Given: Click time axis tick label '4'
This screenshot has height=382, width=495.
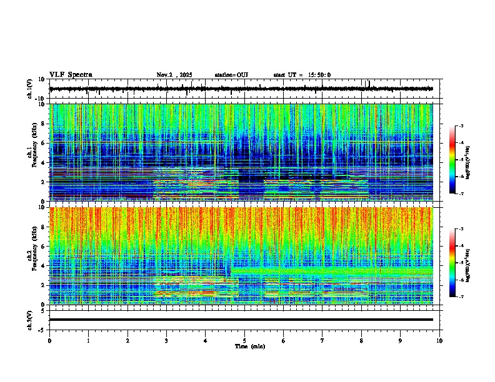Looking at the screenshot, I should (x=206, y=341).
